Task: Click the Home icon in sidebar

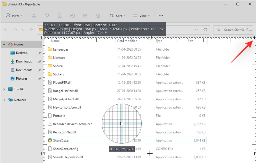Action: tap(10, 45)
